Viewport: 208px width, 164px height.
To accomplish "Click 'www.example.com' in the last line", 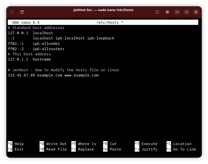I will pyautogui.click(x=81, y=75).
